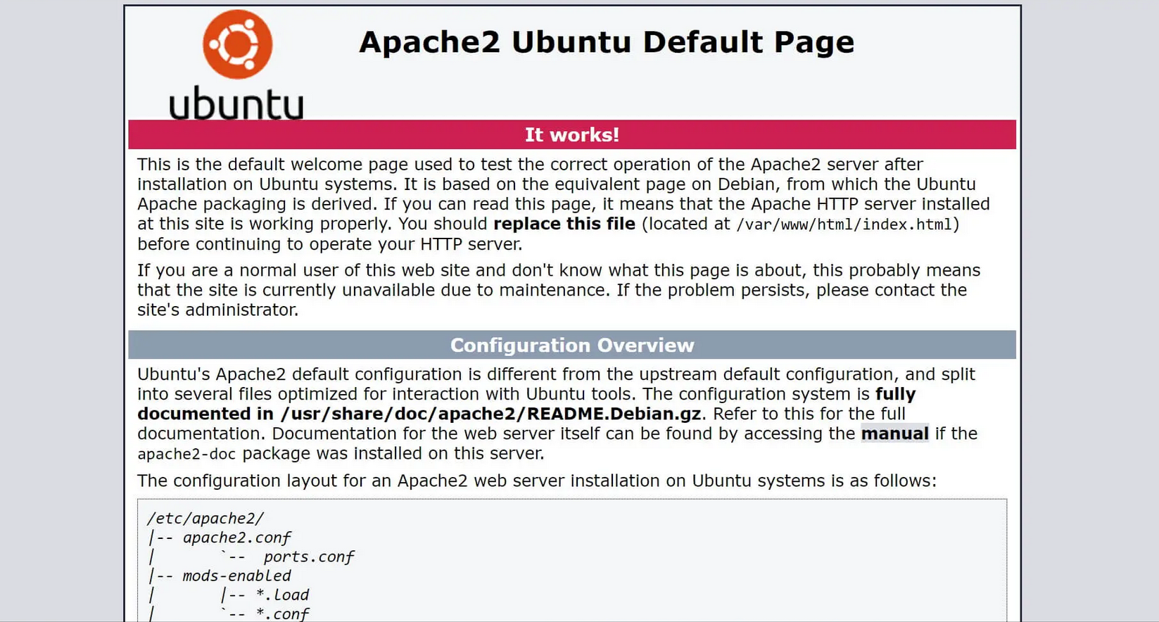1159x622 pixels.
Task: Click the *.conf tree line
Action: [228, 614]
